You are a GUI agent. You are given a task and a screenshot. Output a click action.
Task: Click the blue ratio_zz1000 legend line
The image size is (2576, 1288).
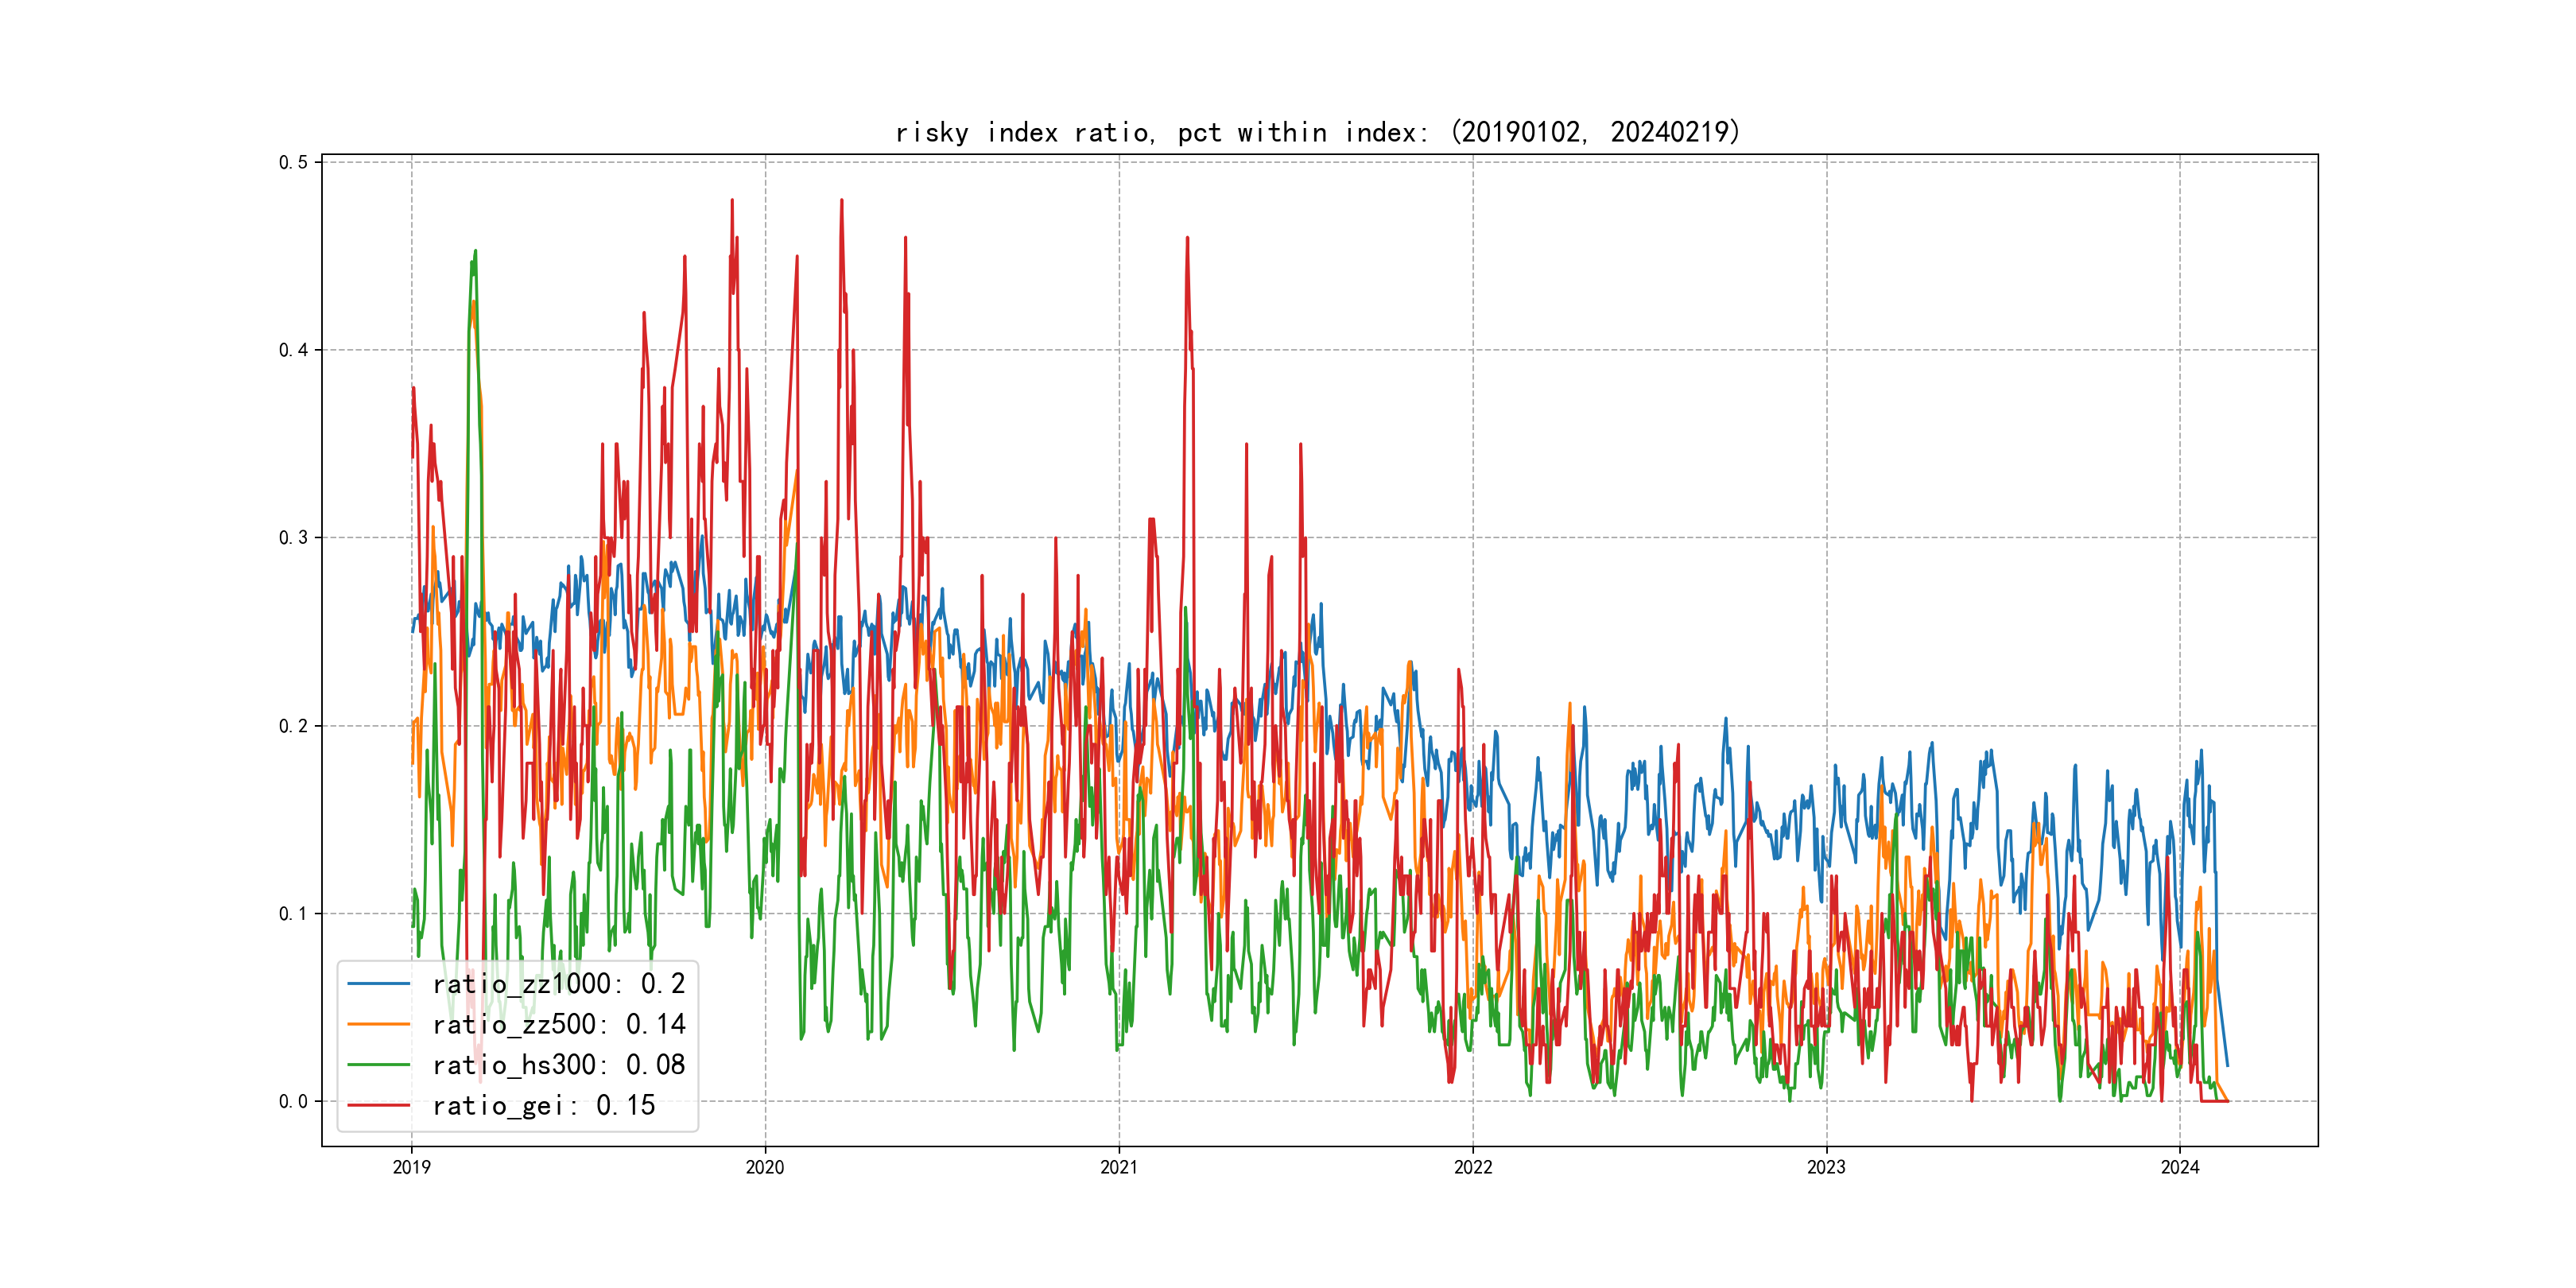tap(378, 984)
